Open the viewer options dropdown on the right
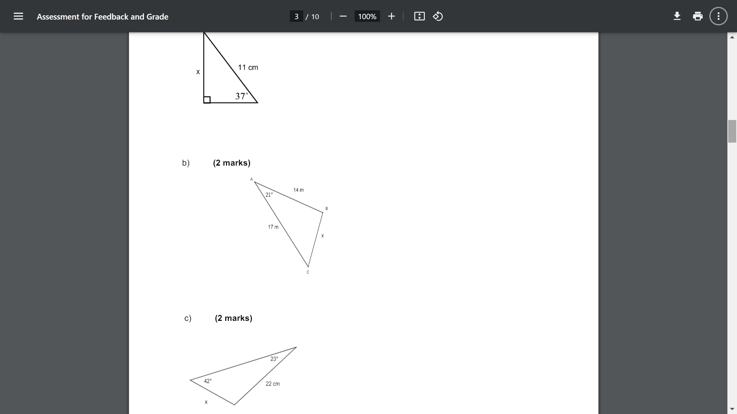Viewport: 737px width, 414px height. pos(718,16)
